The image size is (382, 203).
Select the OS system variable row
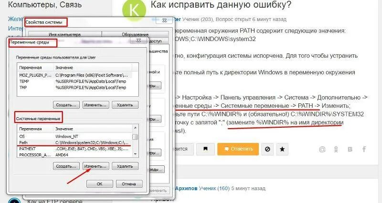click(x=75, y=136)
